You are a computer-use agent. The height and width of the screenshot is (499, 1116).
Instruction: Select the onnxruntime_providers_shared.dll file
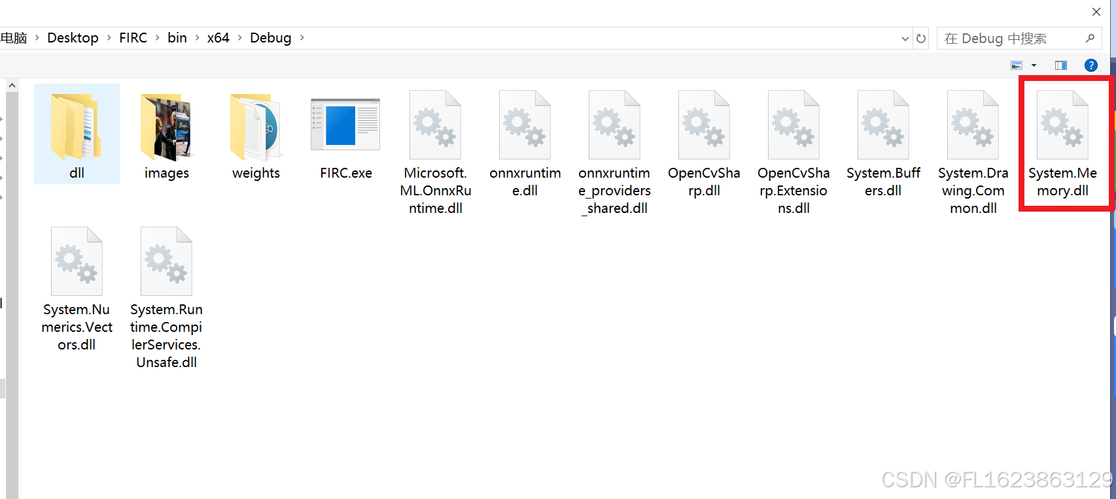614,124
